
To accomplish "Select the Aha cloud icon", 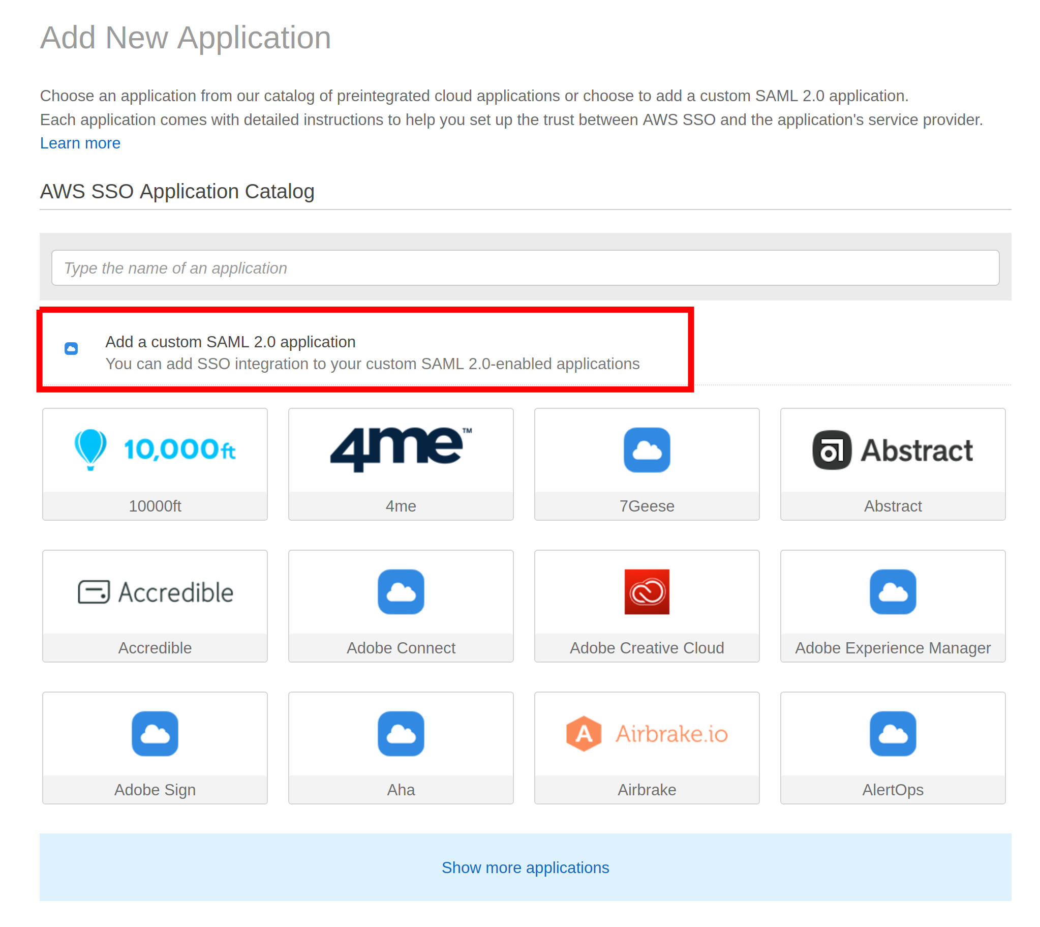I will click(x=401, y=733).
